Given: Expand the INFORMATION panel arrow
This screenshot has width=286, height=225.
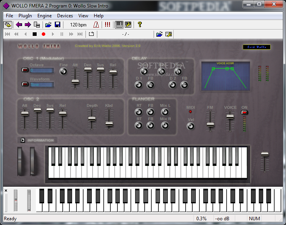Looking at the screenshot, I should click(x=22, y=140).
